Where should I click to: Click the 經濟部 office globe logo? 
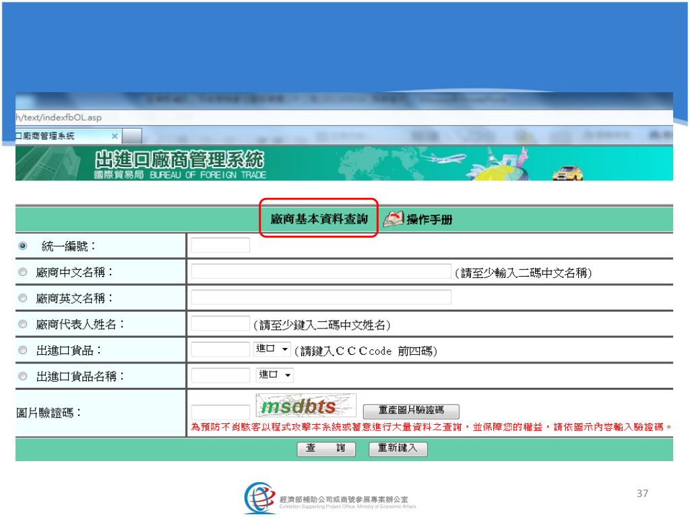point(259,497)
